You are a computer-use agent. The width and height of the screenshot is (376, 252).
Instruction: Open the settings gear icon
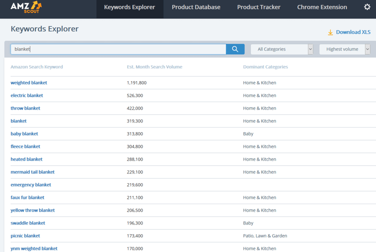tap(367, 7)
